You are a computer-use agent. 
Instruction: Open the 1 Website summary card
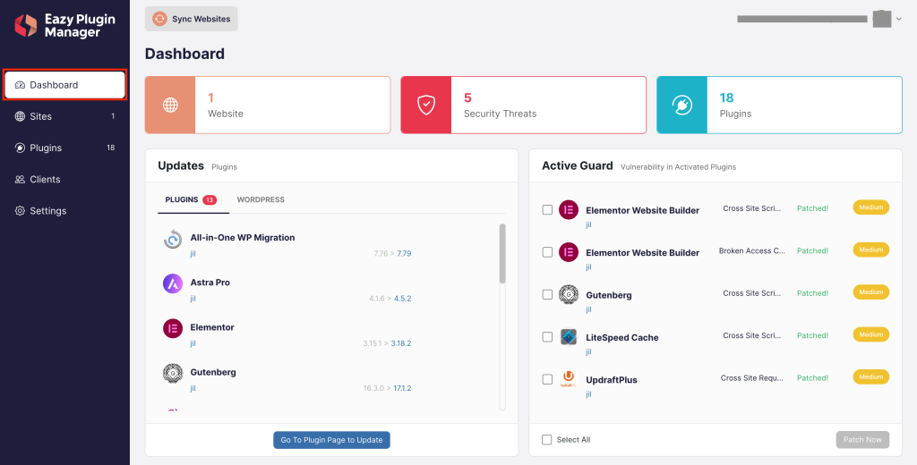pyautogui.click(x=268, y=106)
